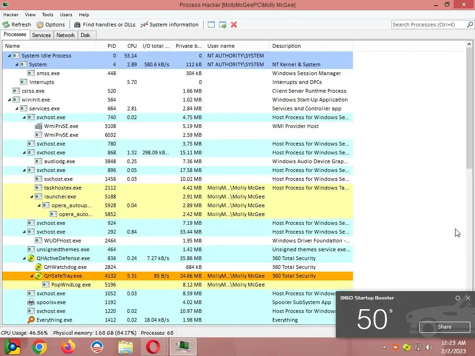Collapse the services.exe tree node
This screenshot has height=356, width=475.
click(x=17, y=108)
